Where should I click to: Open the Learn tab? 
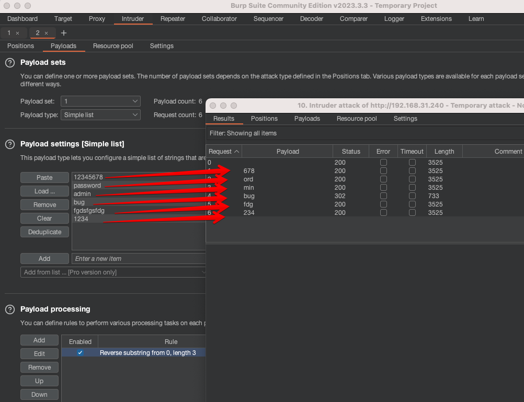click(476, 19)
